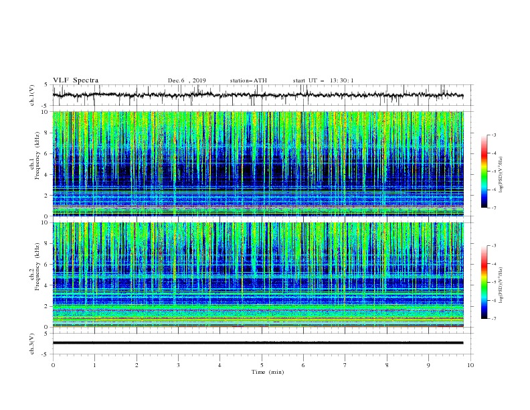This screenshot has width=530, height=410.
Task: Click the ch.1 voltage waveform trace
Action: click(258, 95)
